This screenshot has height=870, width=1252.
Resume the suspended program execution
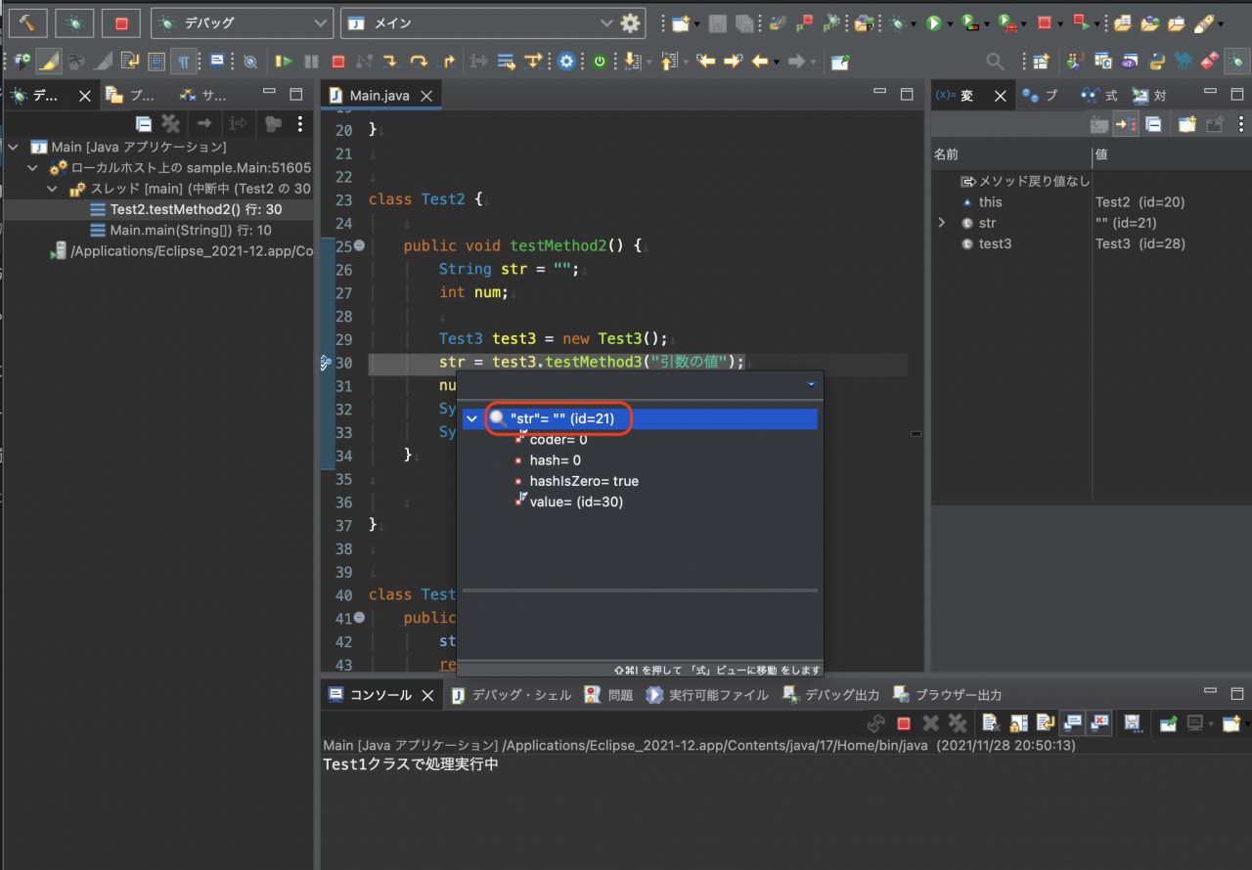pyautogui.click(x=286, y=61)
